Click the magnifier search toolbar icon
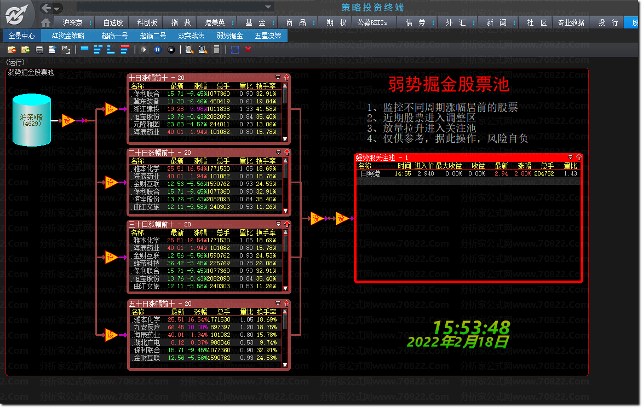Screen dimensions: 643x408 coord(189,50)
